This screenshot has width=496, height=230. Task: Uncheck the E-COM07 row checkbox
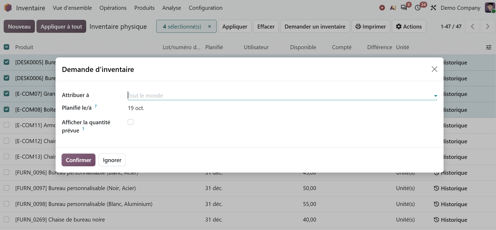(7, 94)
